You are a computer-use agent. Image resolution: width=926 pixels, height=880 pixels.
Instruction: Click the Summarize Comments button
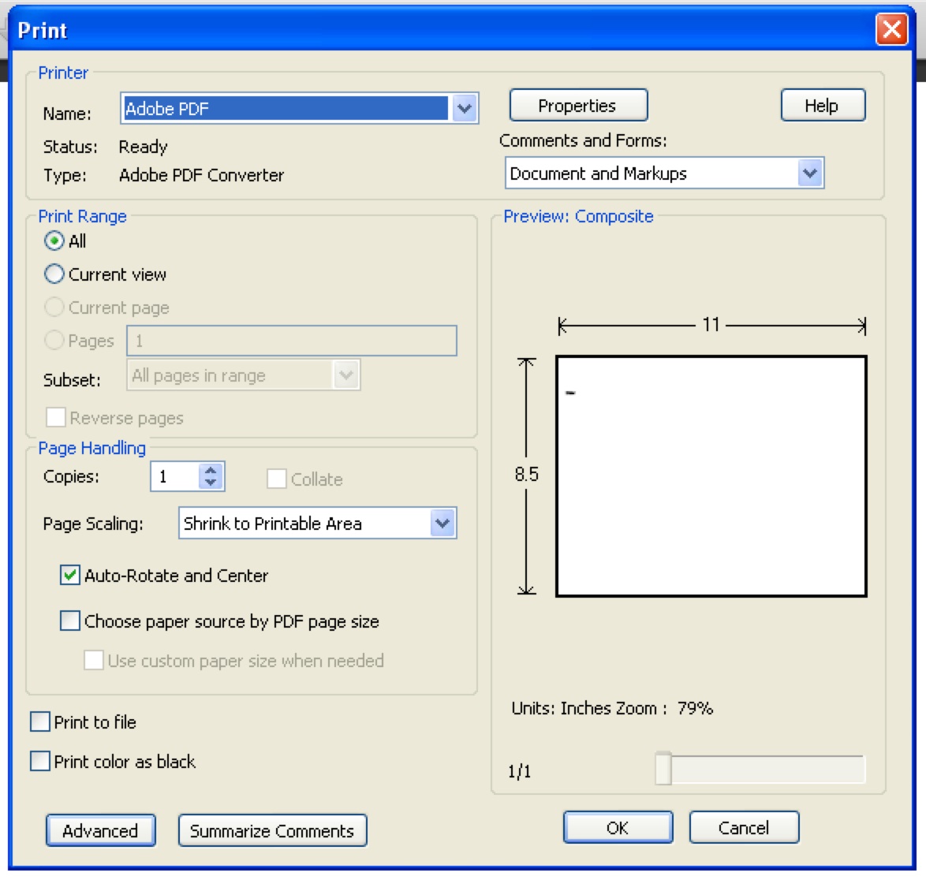pyautogui.click(x=272, y=830)
